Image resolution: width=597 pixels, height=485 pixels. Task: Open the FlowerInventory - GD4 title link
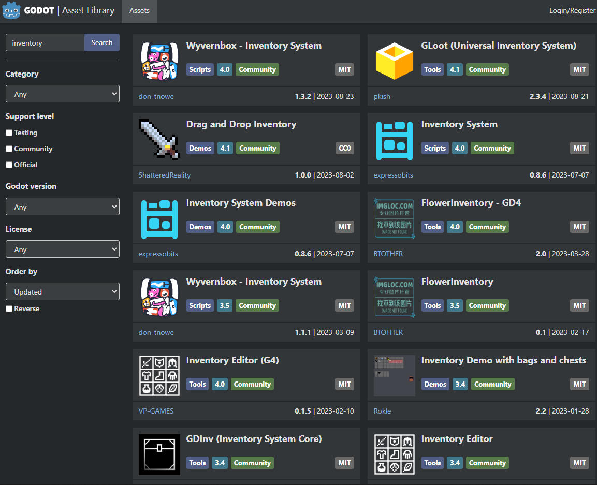pos(471,203)
